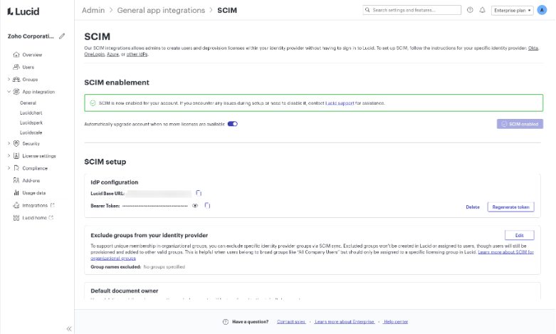Copy the Lucid Base URL

[x=199, y=193]
